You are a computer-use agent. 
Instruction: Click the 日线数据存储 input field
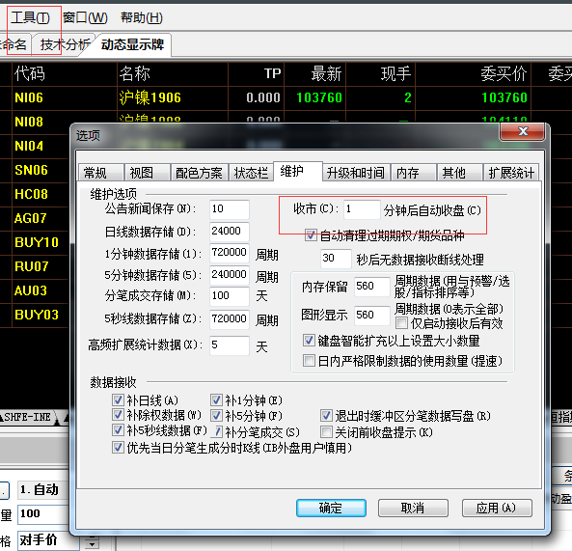[230, 231]
